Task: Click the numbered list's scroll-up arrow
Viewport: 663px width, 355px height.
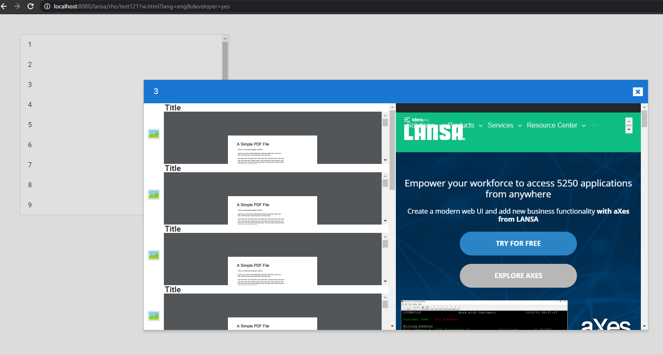Action: pos(225,38)
